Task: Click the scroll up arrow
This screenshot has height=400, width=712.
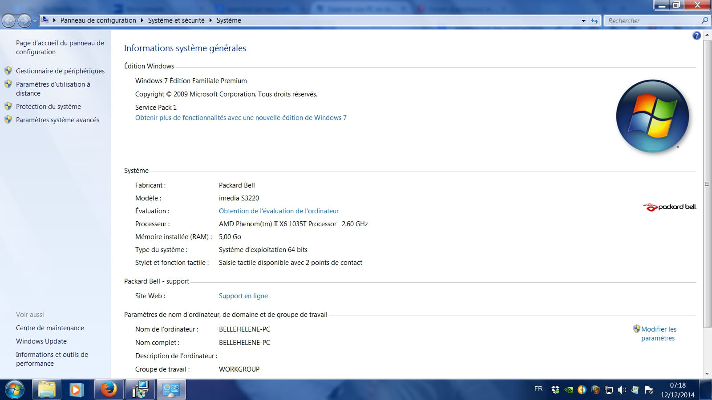Action: [x=707, y=35]
